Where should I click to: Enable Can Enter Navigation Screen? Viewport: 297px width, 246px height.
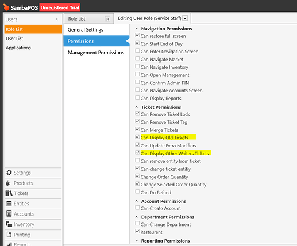coord(137,51)
